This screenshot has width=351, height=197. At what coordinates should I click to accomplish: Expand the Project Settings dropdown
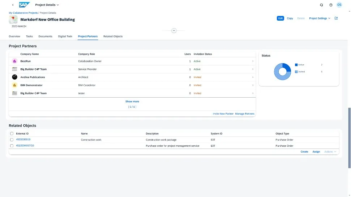pos(320,18)
